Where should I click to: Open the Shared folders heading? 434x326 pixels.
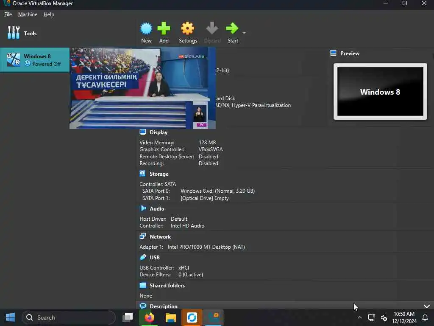(167, 286)
